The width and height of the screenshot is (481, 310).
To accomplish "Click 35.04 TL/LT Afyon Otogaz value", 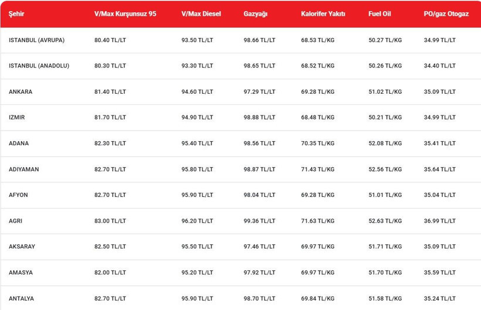I will point(440,195).
